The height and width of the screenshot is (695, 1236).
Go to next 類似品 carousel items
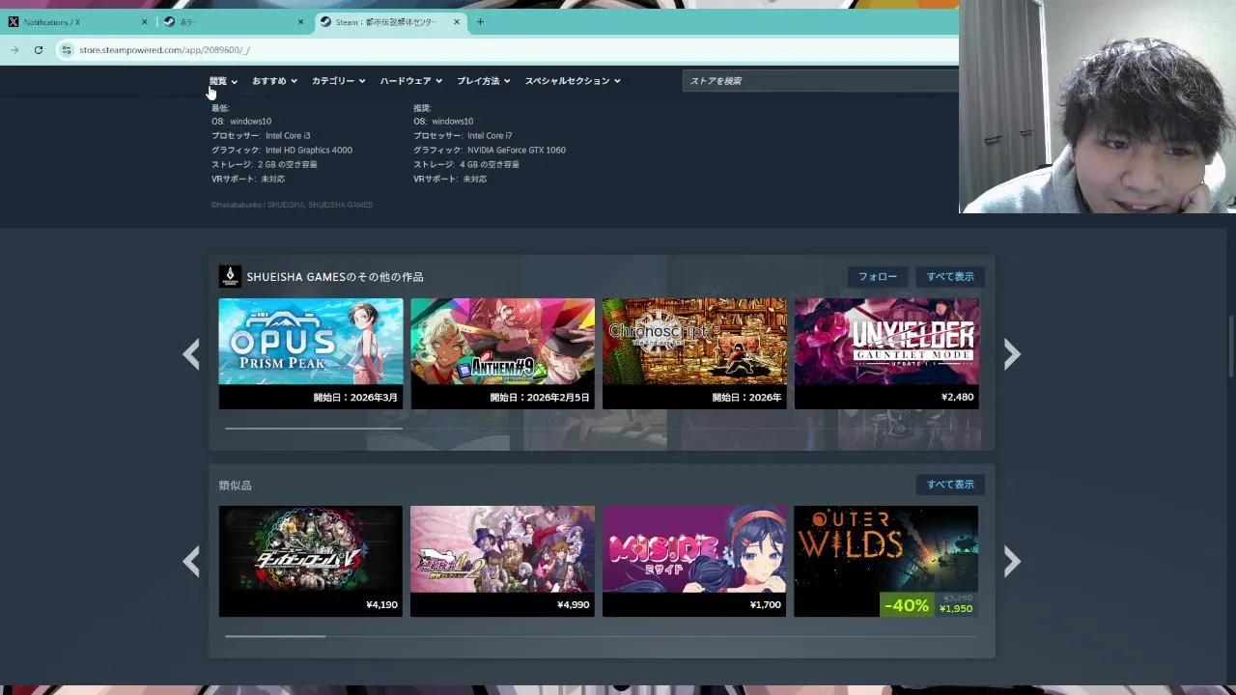(1012, 562)
